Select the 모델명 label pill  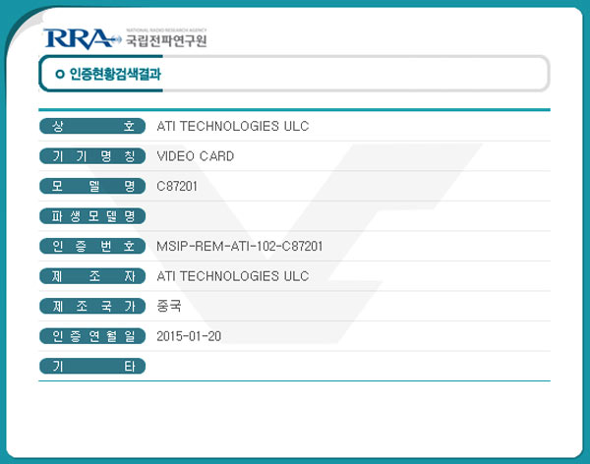click(x=92, y=186)
